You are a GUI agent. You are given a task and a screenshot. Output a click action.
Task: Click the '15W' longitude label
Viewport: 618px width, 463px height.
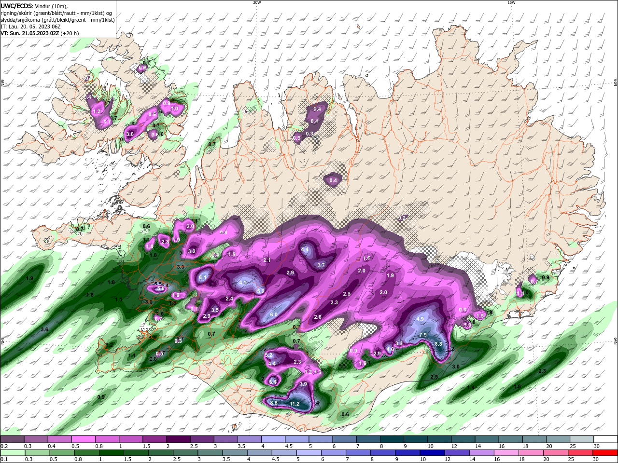tap(511, 2)
